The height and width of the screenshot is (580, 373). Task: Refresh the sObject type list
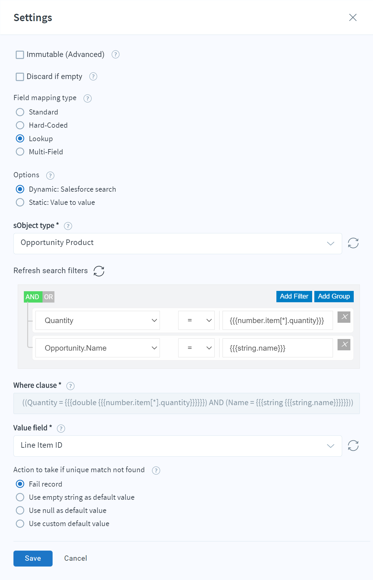(353, 243)
